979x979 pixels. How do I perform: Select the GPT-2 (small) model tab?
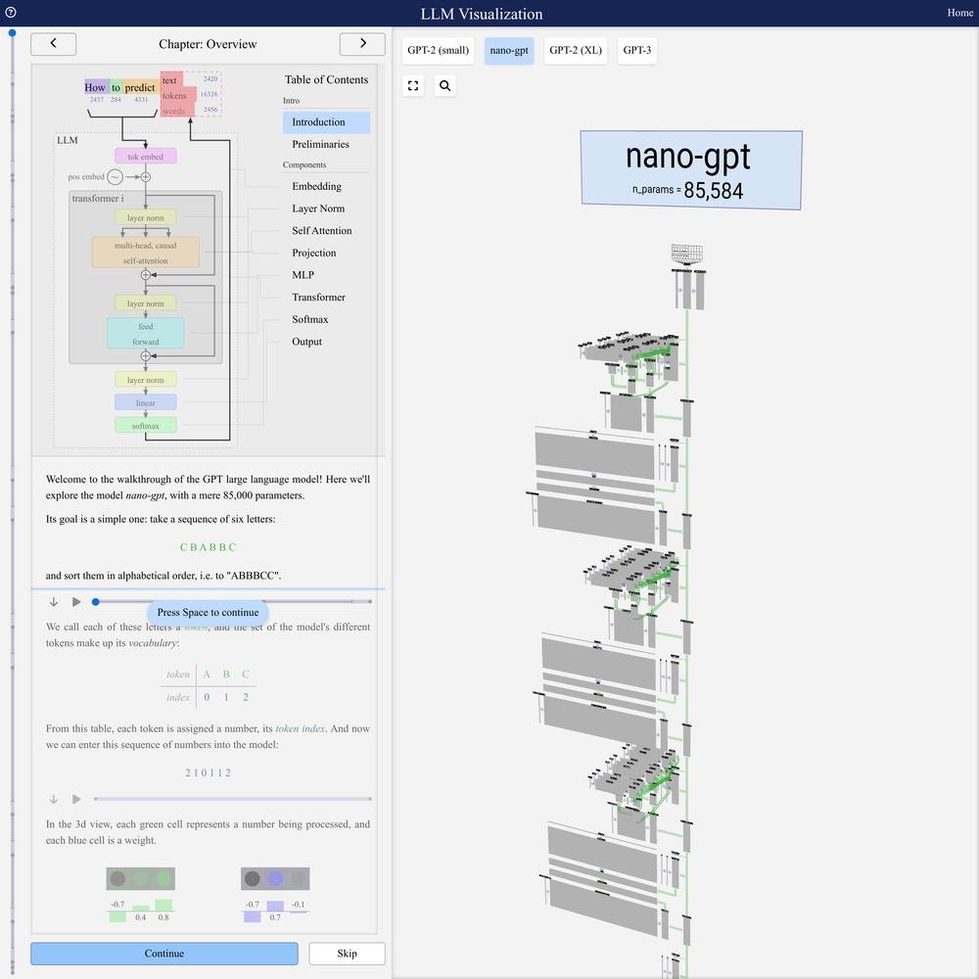[438, 51]
